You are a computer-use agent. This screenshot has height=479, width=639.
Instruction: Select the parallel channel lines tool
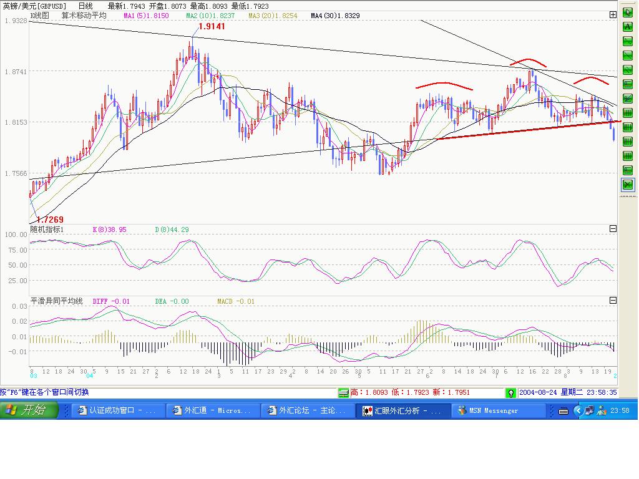click(x=628, y=70)
